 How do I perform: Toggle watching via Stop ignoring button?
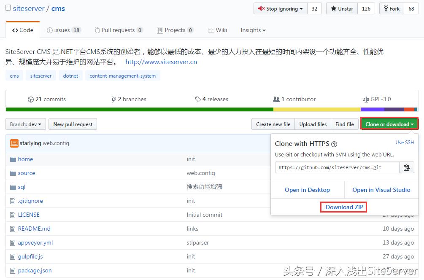(x=280, y=8)
